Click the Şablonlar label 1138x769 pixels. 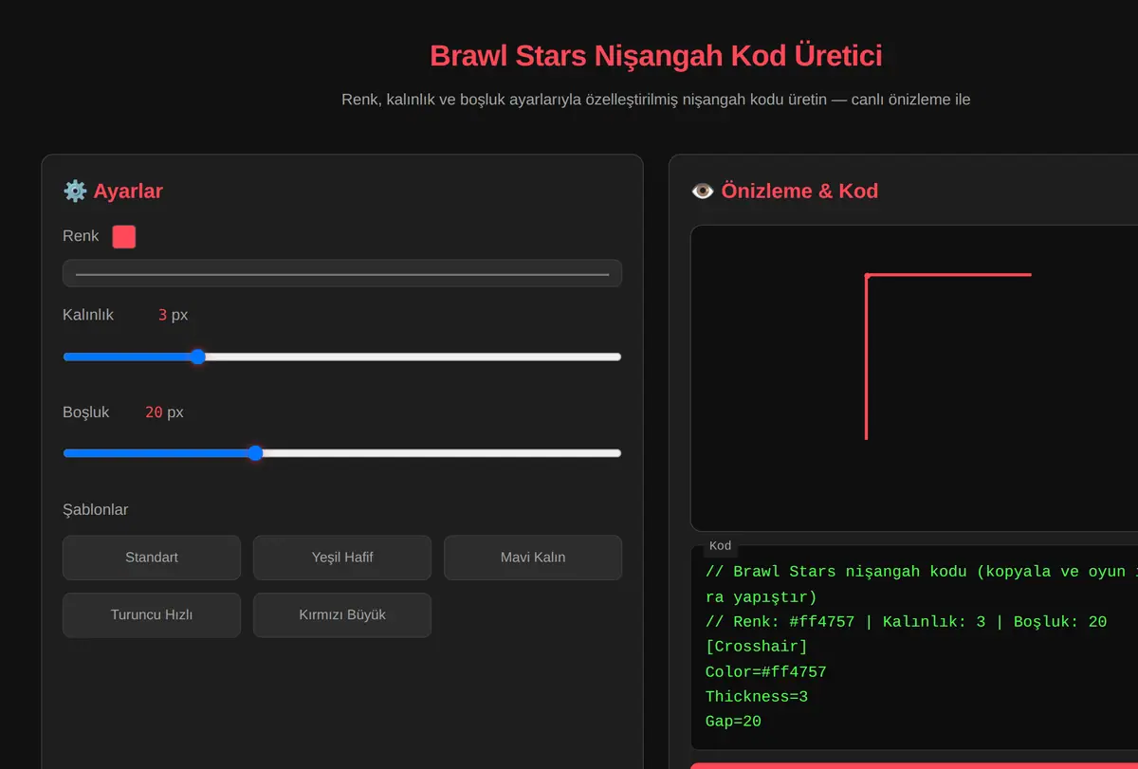click(96, 510)
